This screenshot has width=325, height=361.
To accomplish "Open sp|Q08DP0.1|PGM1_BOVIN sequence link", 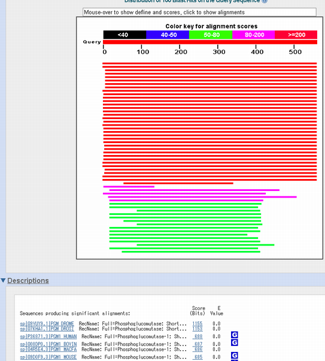I will [x=48, y=344].
